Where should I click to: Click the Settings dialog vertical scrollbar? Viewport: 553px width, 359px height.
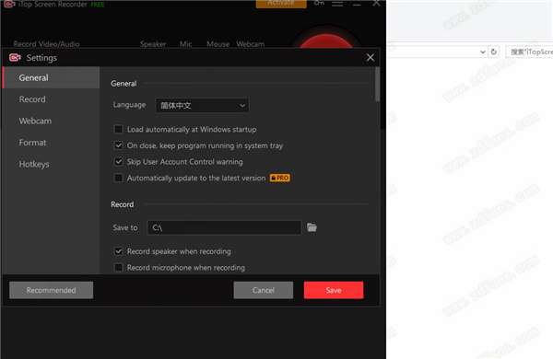click(377, 85)
